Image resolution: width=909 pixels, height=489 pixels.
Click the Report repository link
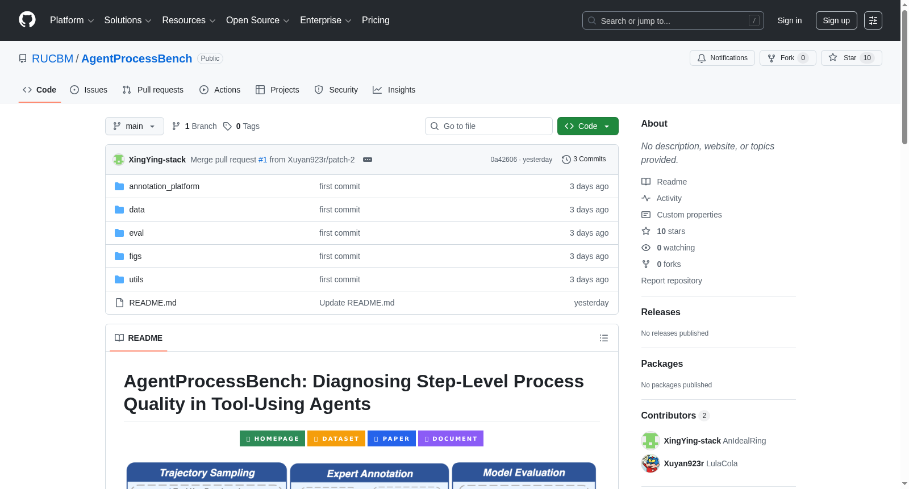(x=672, y=281)
